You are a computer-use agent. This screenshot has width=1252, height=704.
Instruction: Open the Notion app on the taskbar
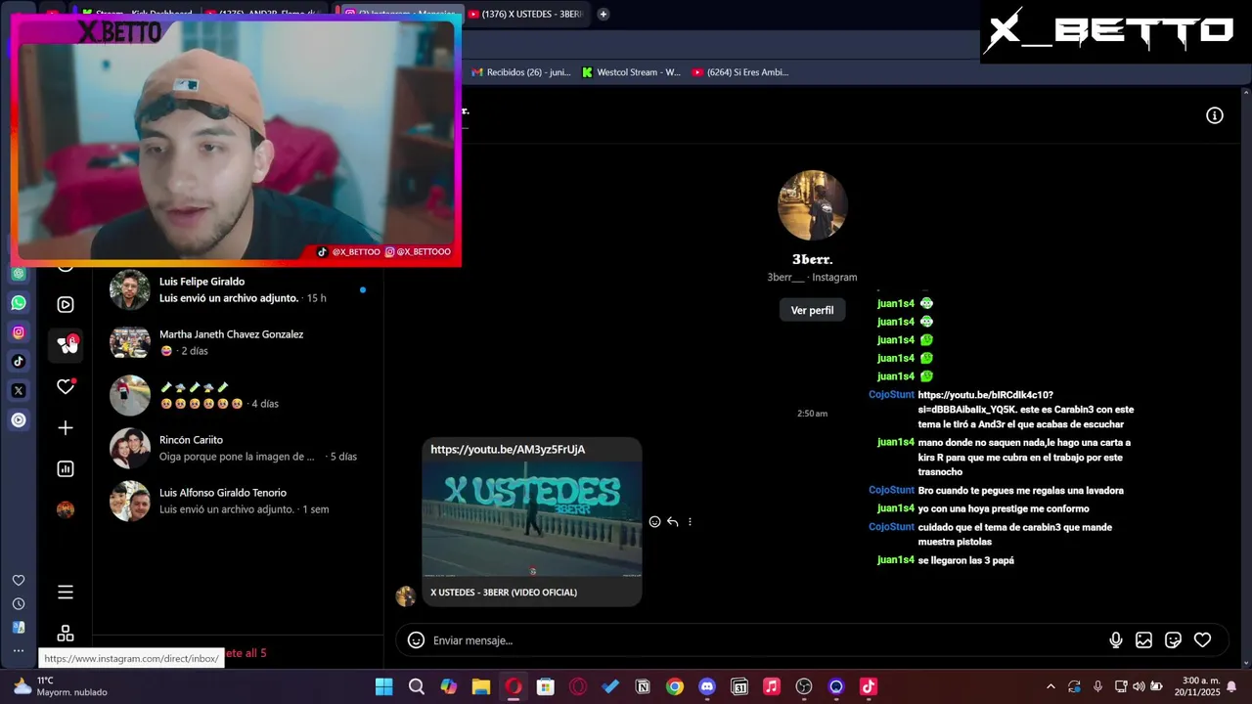(x=642, y=686)
